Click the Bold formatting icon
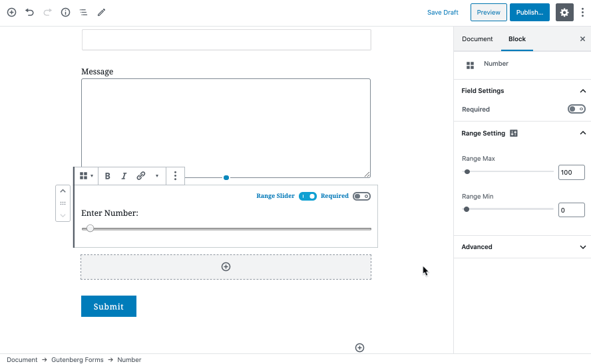Viewport: 591px width, 364px height. (x=108, y=176)
